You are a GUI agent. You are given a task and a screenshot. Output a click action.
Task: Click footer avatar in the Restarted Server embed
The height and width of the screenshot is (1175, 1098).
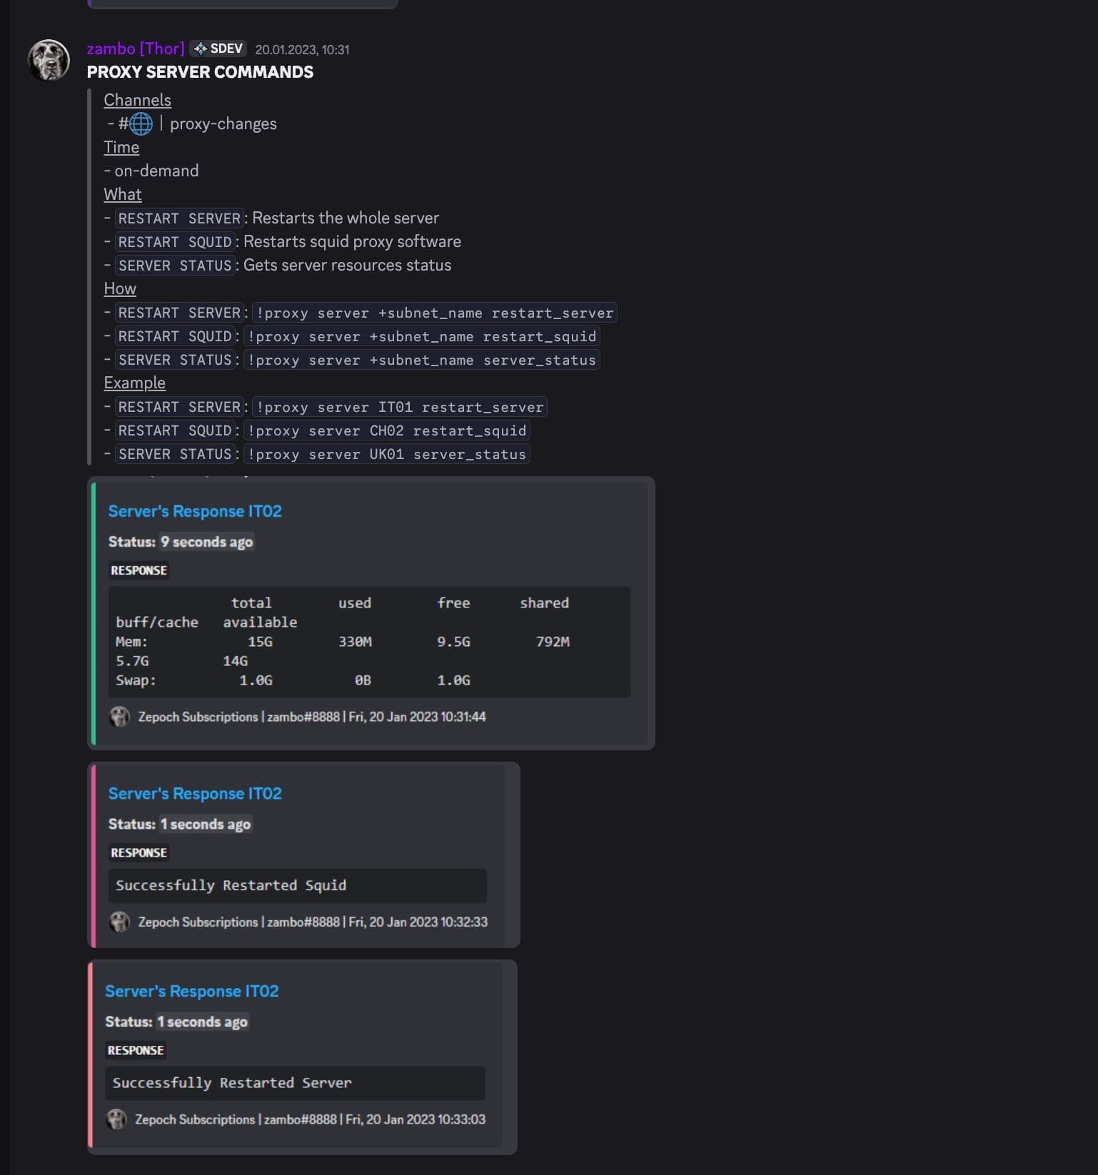coord(116,1119)
